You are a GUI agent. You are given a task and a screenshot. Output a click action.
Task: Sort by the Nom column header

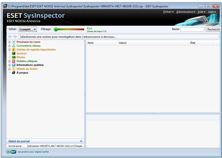102,43
